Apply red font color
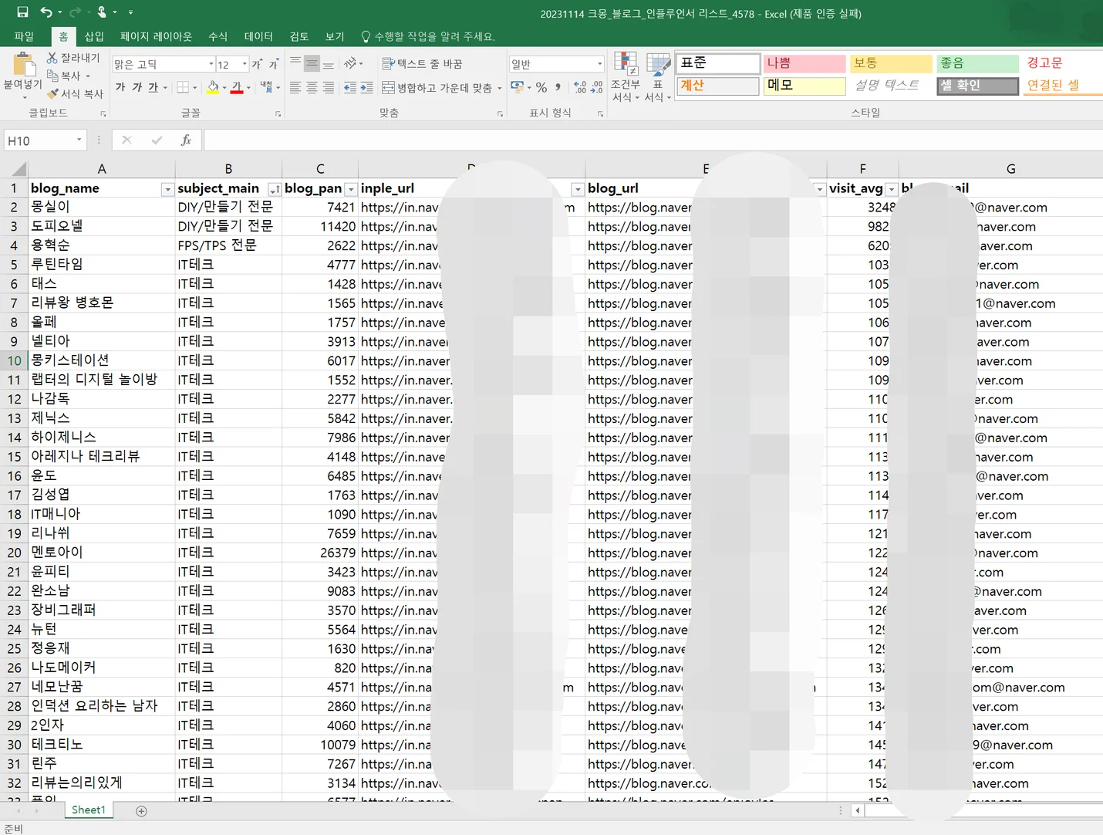1103x835 pixels. click(x=237, y=87)
